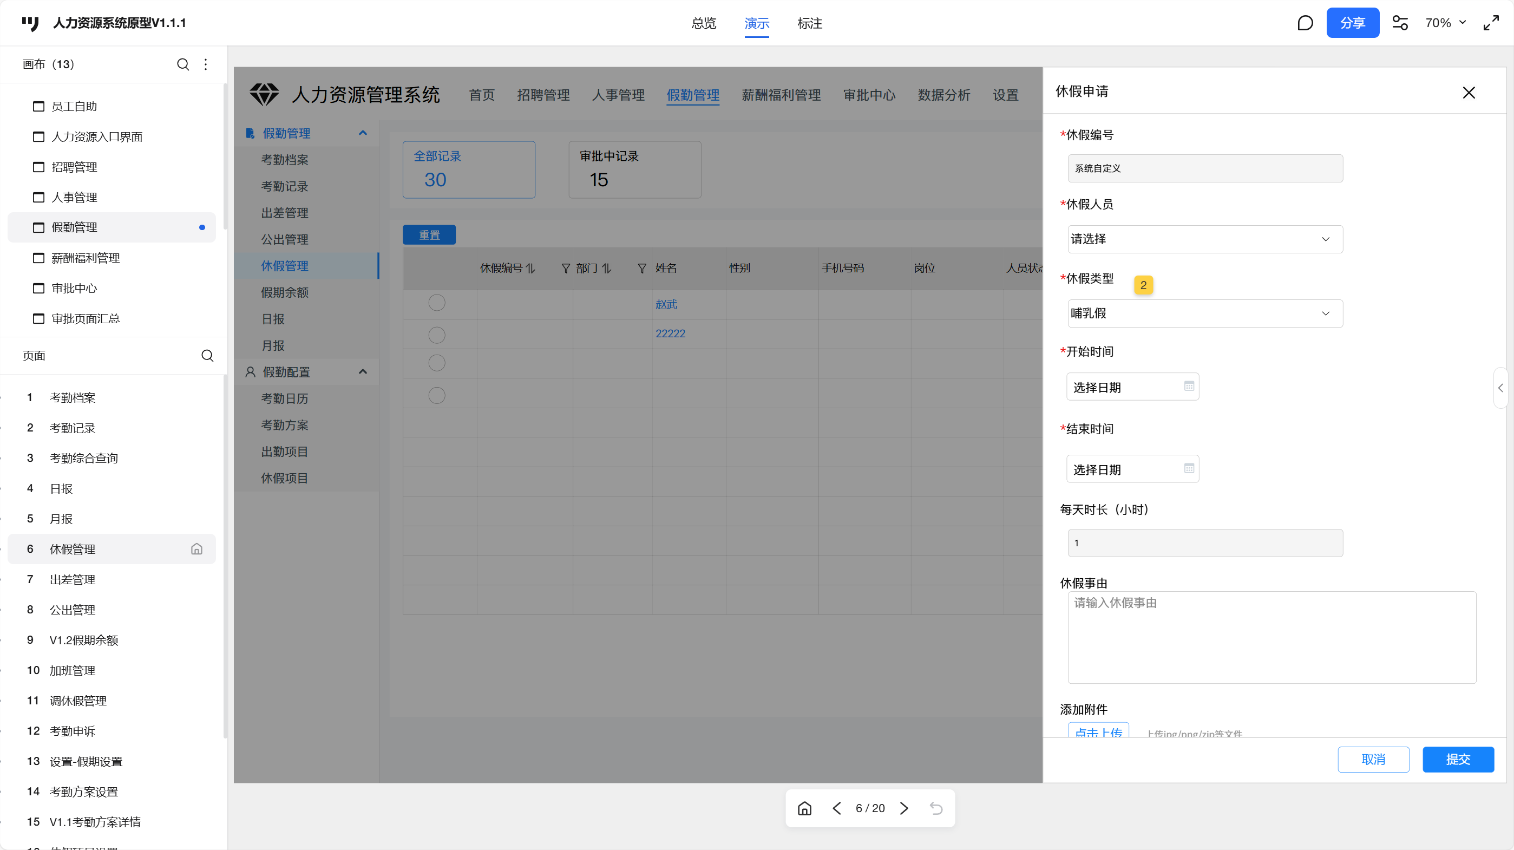Open the 总览 tab
Screen dimensions: 1514x850
tap(704, 23)
